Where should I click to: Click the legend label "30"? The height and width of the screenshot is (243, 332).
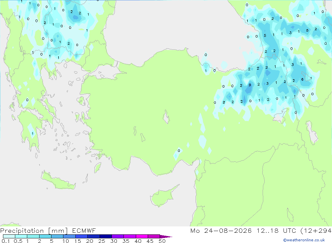114,241
